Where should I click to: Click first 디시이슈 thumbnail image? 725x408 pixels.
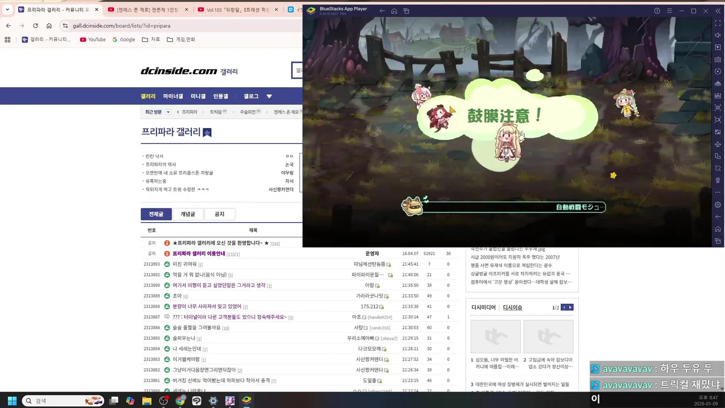496,337
